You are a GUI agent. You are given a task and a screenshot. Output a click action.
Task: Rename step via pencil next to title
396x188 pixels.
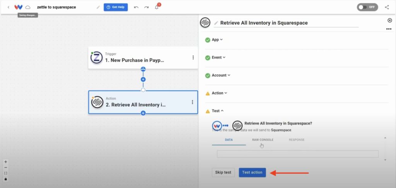click(x=216, y=23)
